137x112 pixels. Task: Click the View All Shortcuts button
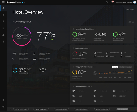122,109
